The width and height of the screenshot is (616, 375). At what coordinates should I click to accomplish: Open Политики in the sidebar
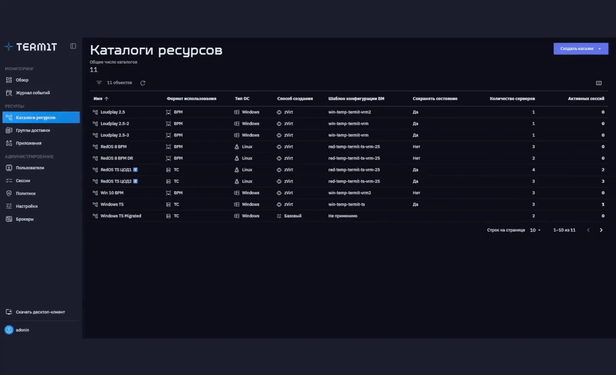tap(41, 193)
